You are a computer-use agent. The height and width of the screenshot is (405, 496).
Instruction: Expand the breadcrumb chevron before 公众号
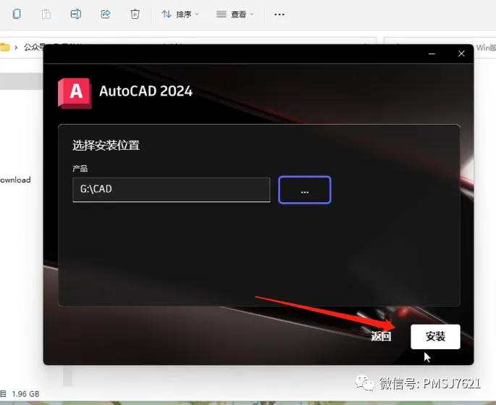[x=16, y=48]
